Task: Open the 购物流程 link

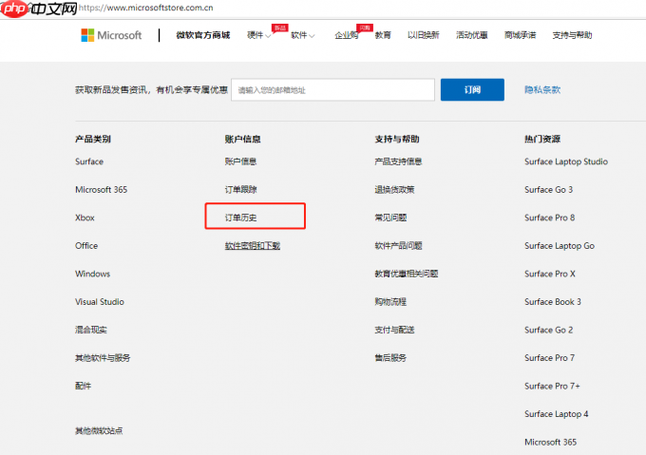Action: pyautogui.click(x=390, y=301)
